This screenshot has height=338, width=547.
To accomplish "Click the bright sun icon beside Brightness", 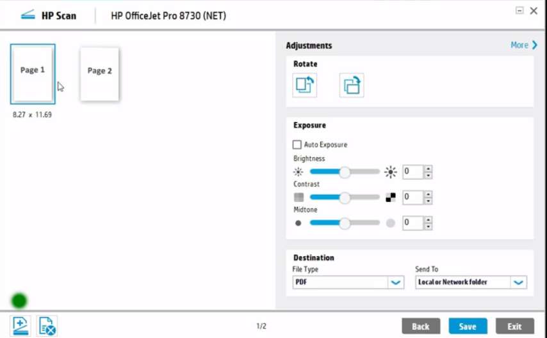I will tap(391, 172).
